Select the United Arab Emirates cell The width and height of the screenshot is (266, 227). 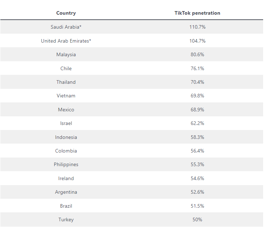pyautogui.click(x=66, y=41)
